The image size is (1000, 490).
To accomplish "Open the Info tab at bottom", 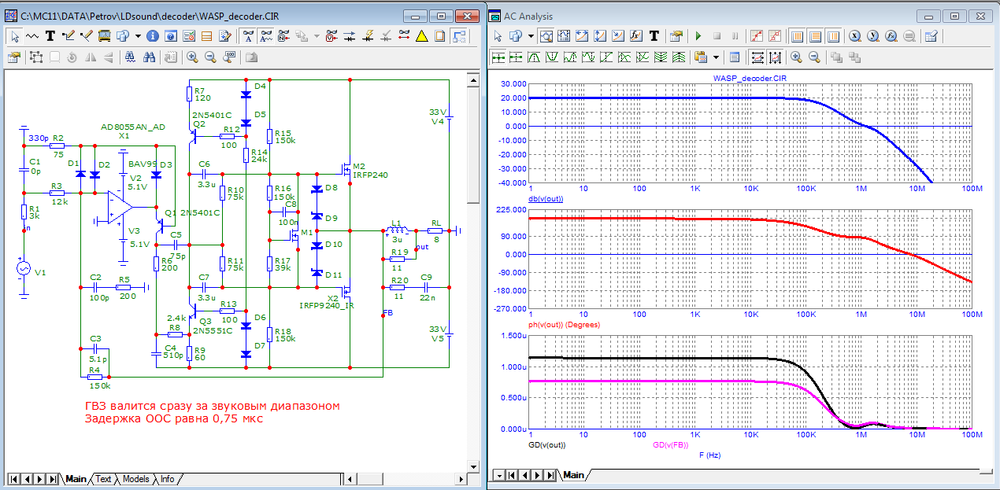I will click(x=168, y=479).
